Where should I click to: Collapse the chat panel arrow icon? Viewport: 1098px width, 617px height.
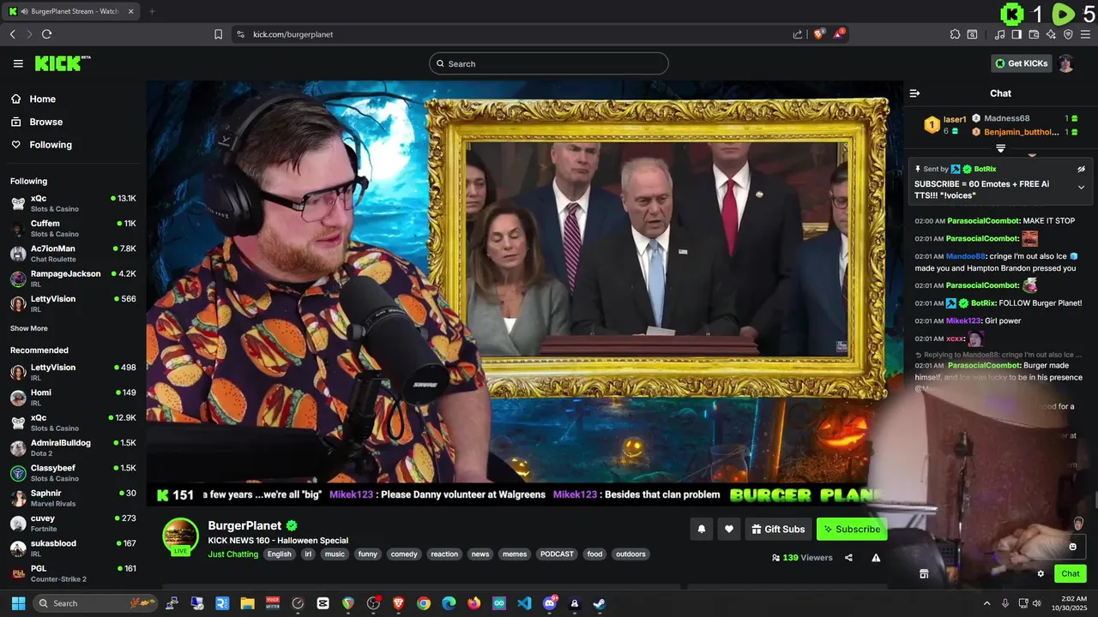tap(914, 93)
